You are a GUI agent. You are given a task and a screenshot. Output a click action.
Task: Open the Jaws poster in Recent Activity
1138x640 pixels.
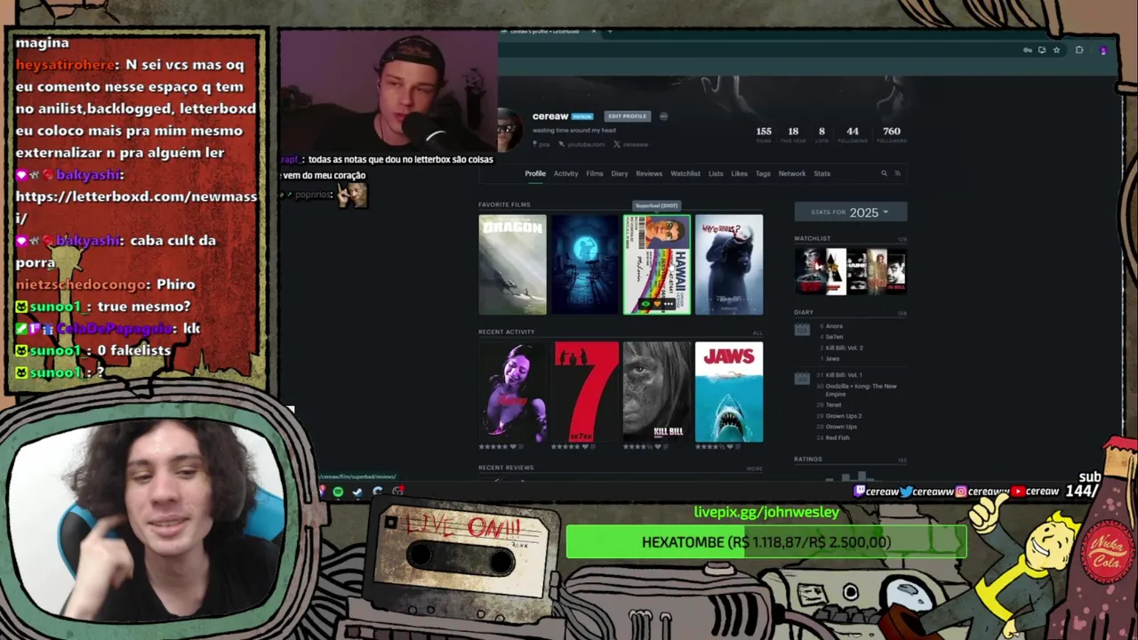point(729,392)
